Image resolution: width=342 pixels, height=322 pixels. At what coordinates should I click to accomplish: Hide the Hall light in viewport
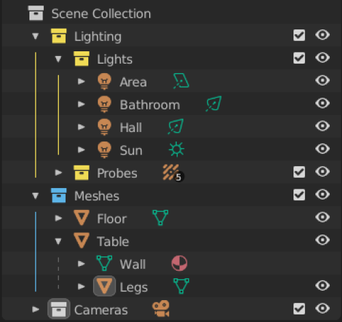tap(322, 126)
